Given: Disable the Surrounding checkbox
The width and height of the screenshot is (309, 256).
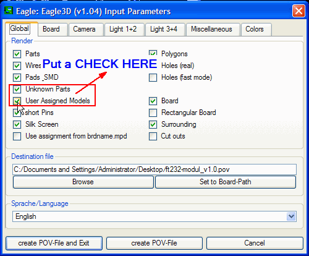Looking at the screenshot, I should (x=153, y=124).
